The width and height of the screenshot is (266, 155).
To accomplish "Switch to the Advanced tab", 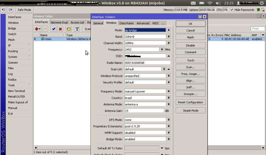I will (x=143, y=23).
